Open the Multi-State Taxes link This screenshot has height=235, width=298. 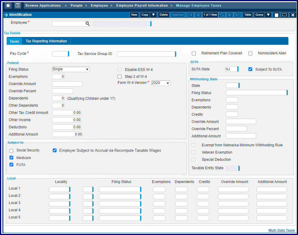pos(281,230)
